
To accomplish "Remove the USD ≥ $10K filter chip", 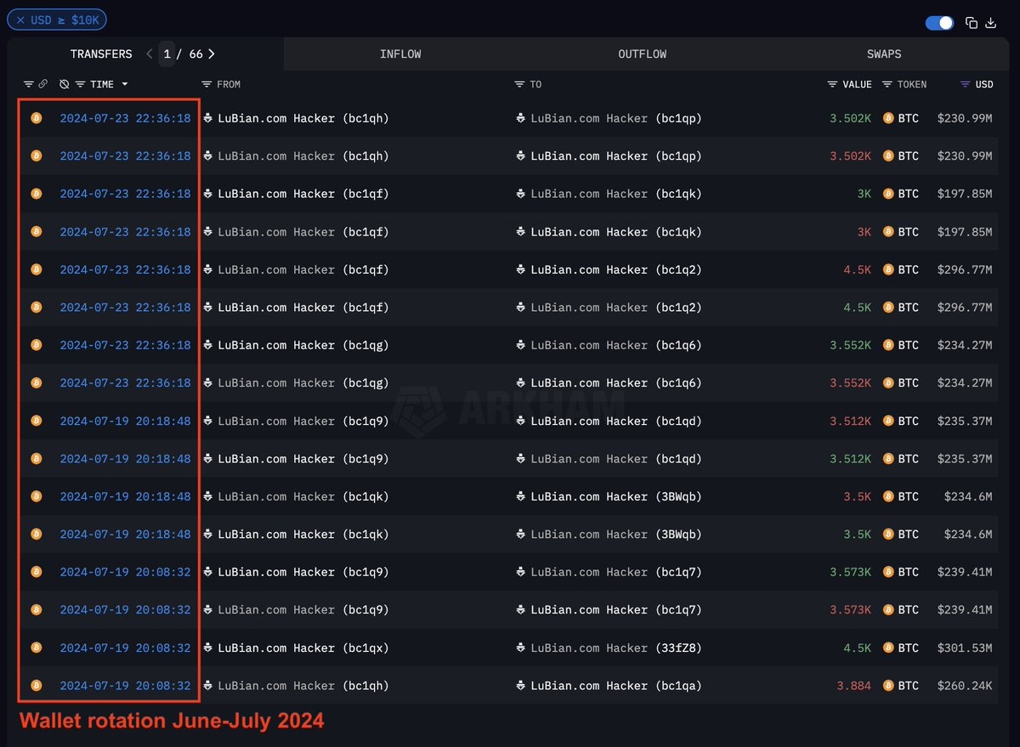I will click(20, 20).
